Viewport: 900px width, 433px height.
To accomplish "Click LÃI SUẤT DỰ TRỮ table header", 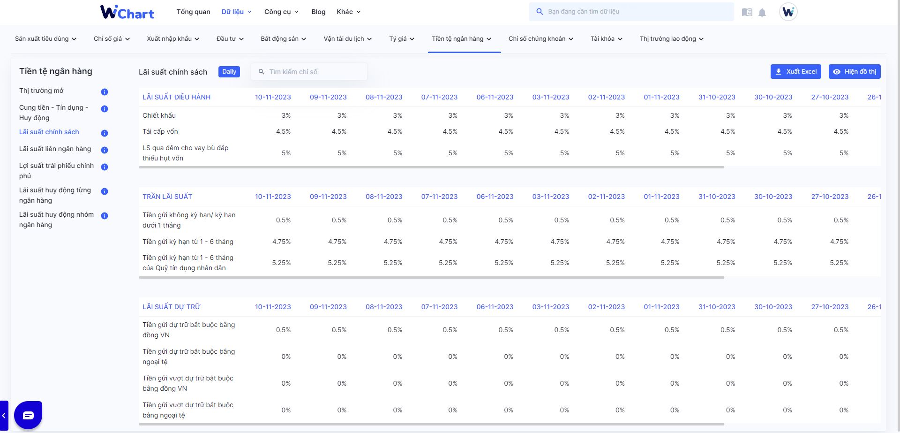I will tap(171, 307).
